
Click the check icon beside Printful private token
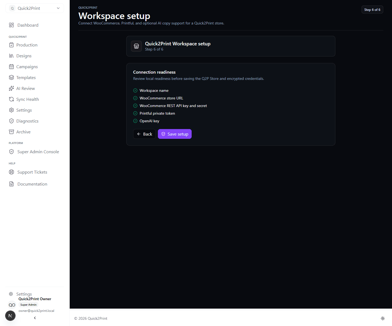click(x=135, y=113)
